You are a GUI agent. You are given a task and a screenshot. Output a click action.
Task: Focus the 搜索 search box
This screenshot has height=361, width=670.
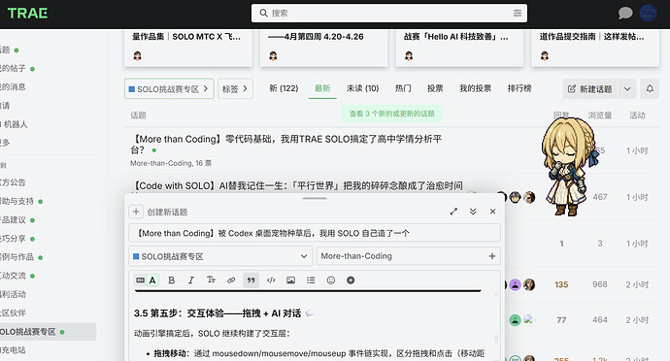pos(388,14)
